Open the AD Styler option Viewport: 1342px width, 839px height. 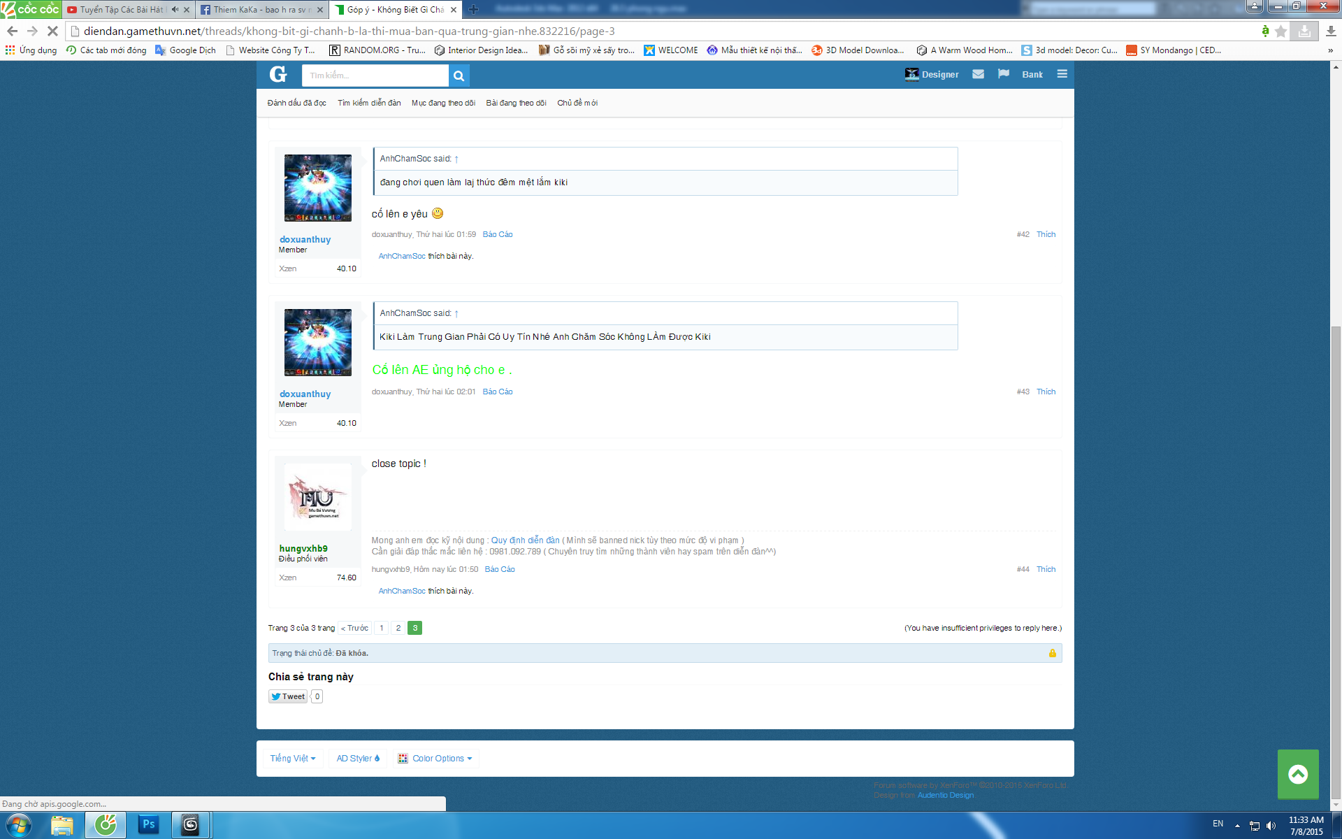358,759
